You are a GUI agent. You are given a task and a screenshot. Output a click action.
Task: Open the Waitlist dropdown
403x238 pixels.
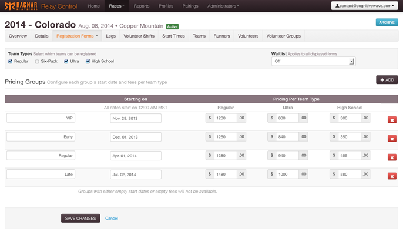point(313,62)
